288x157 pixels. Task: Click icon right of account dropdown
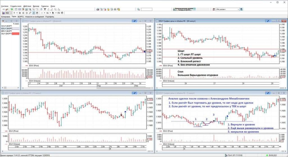coord(242,9)
